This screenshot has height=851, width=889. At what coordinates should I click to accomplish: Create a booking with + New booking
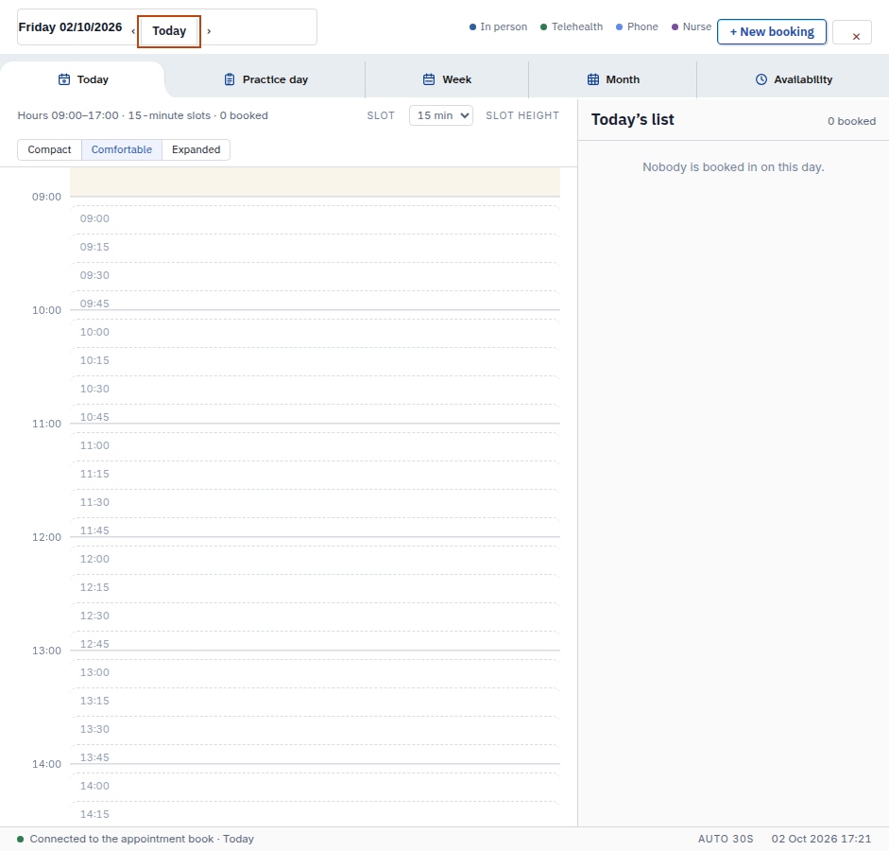pyautogui.click(x=772, y=32)
